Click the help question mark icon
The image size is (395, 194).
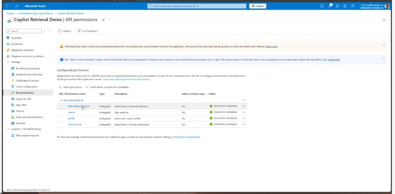click(x=345, y=6)
